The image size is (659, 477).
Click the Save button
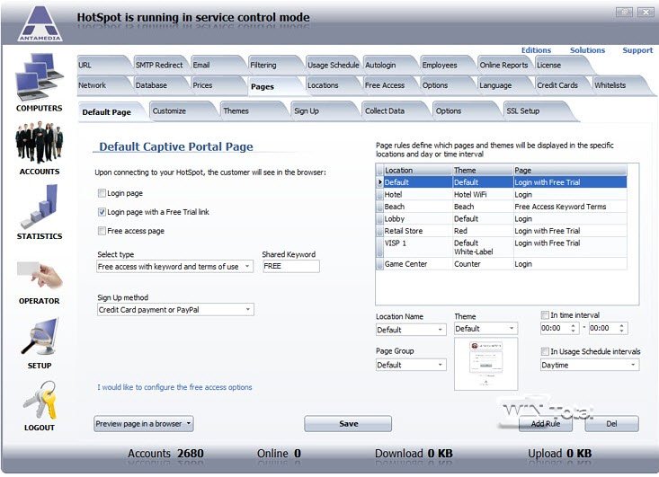point(348,424)
